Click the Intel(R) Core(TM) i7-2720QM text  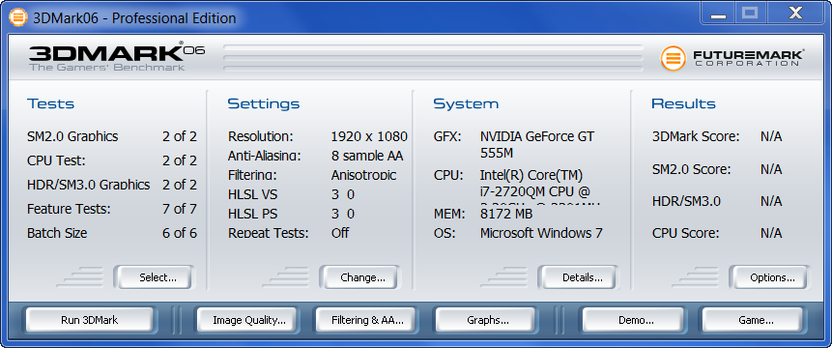(535, 183)
